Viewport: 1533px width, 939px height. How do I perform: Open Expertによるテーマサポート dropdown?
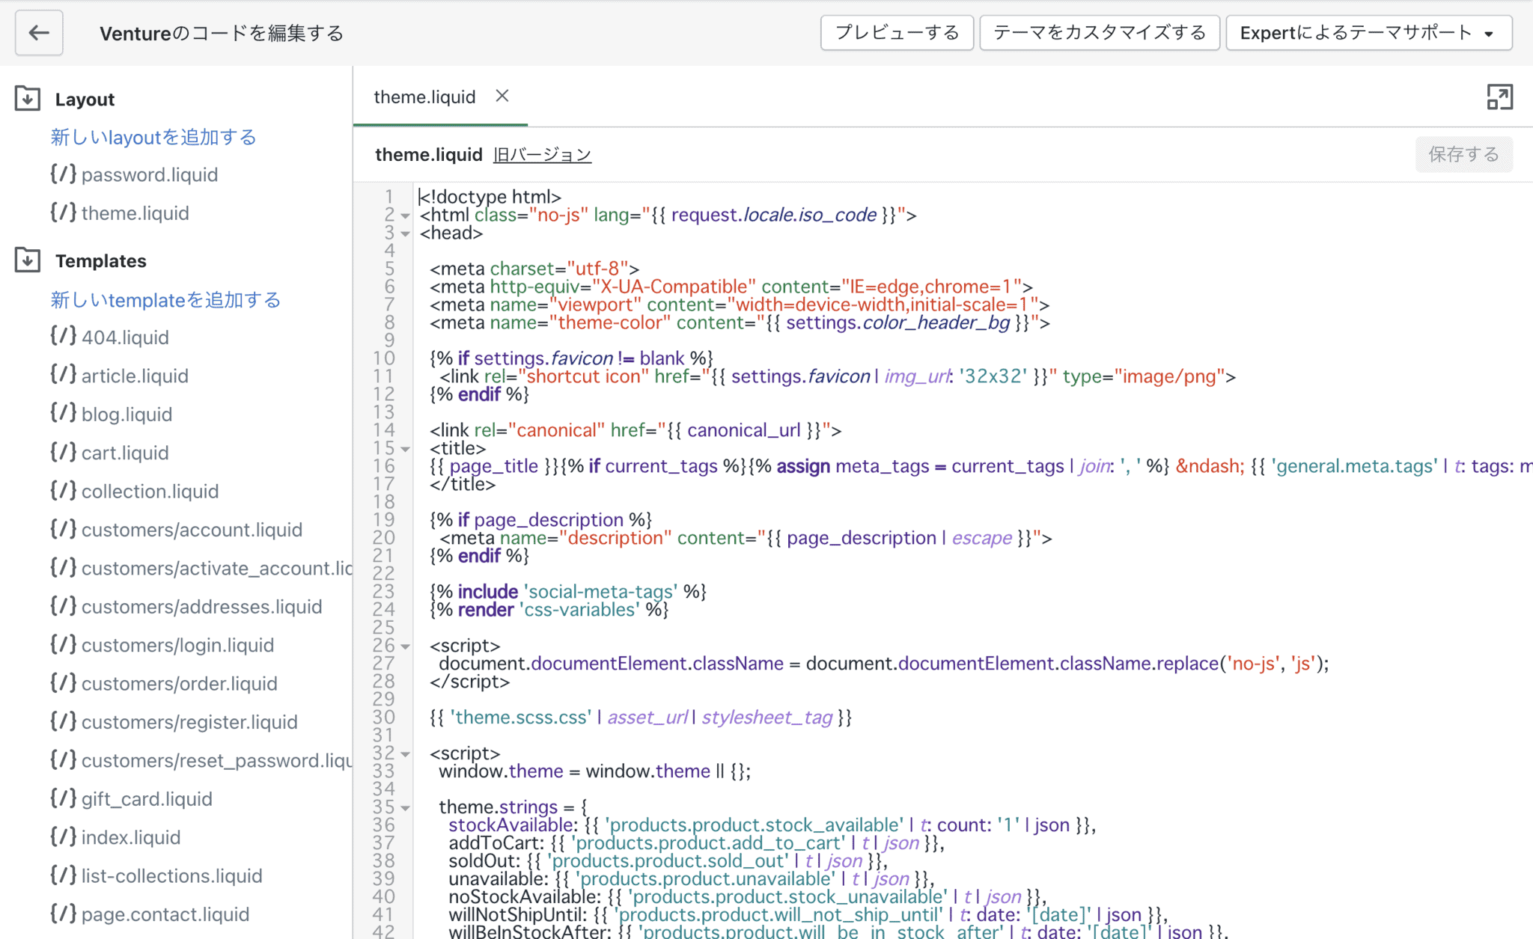1368,33
